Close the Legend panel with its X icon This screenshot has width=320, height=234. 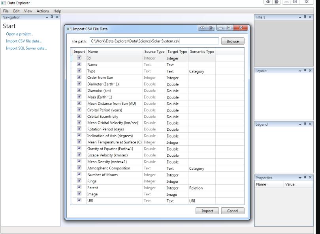coord(311,125)
